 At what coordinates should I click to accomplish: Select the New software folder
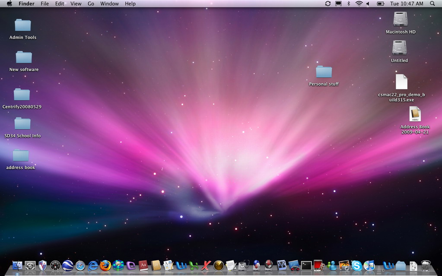click(x=24, y=61)
